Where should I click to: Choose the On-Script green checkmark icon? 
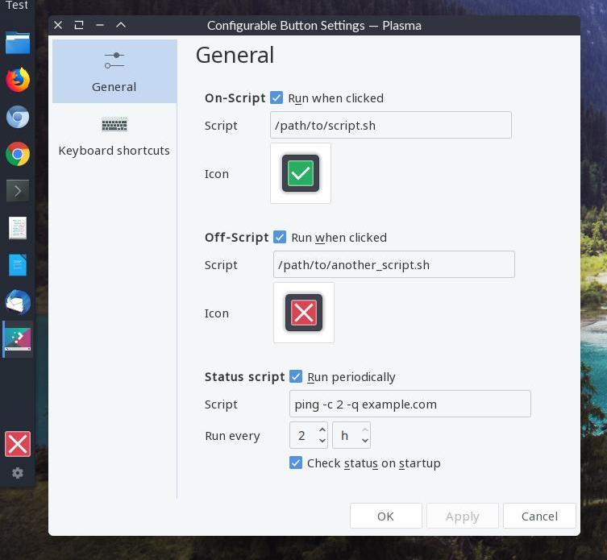(301, 173)
